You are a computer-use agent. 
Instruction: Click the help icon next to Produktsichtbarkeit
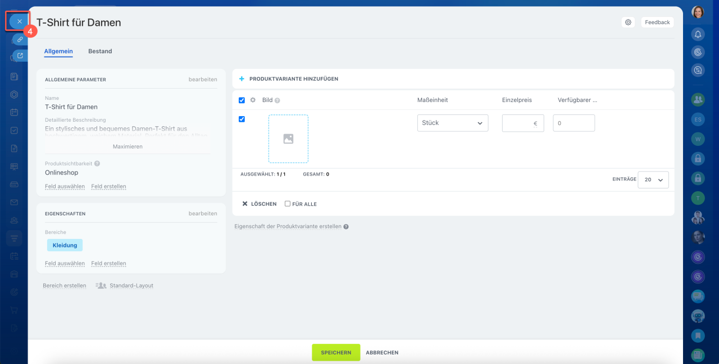97,164
